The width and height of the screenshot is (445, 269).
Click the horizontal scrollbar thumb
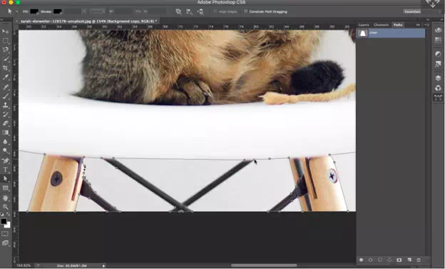coord(264,265)
